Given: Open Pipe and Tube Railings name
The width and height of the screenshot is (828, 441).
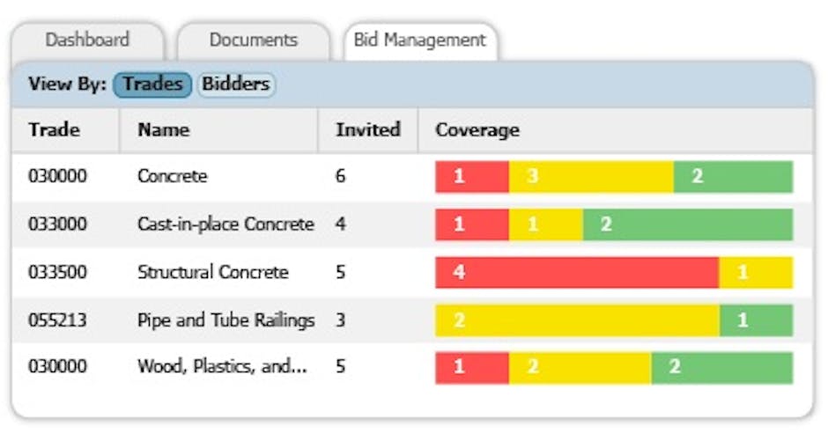Looking at the screenshot, I should 226,320.
